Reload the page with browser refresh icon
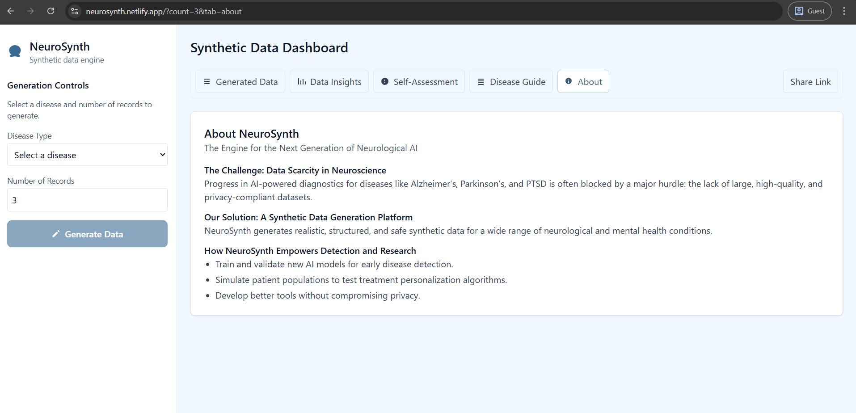This screenshot has width=856, height=413. [51, 11]
